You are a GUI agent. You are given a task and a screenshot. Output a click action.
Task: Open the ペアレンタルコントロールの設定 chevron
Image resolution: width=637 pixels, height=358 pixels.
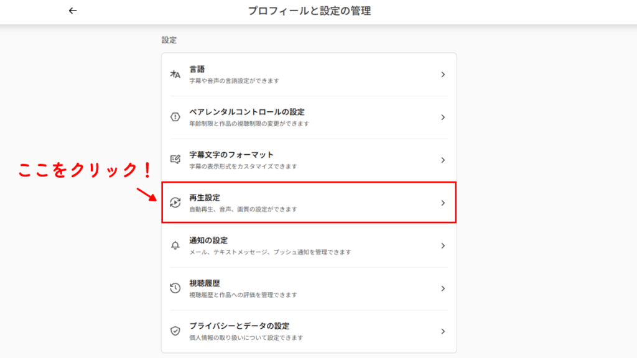tap(442, 117)
